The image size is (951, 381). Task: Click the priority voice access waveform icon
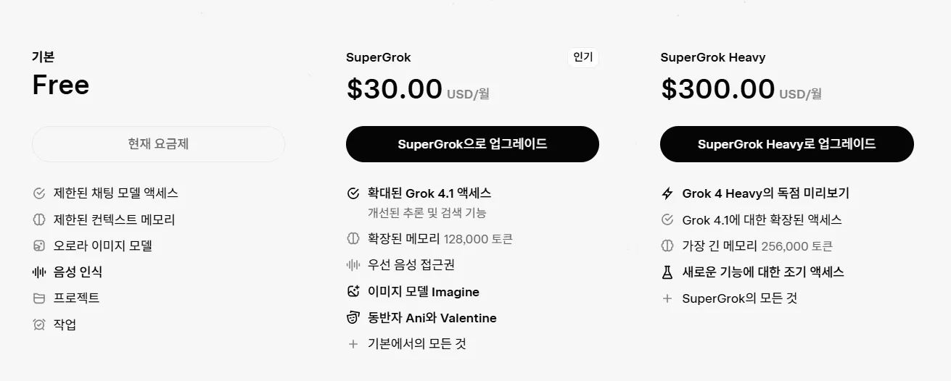[x=353, y=265]
